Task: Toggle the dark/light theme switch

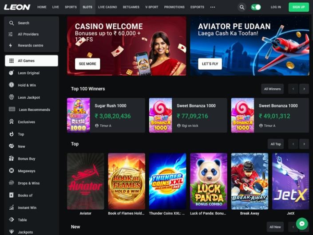Action: [x=256, y=7]
